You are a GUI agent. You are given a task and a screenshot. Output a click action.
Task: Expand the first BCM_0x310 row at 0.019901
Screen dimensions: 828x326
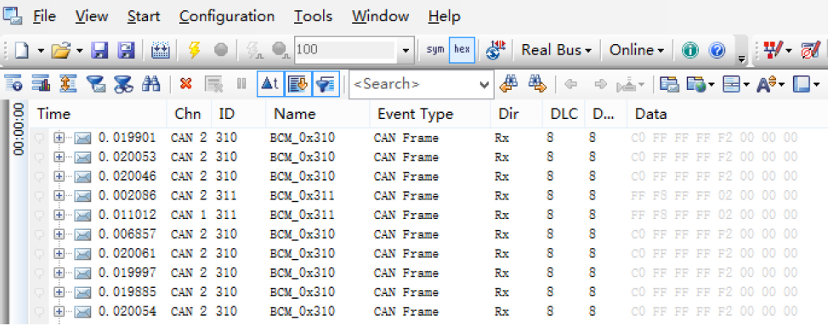[x=60, y=138]
